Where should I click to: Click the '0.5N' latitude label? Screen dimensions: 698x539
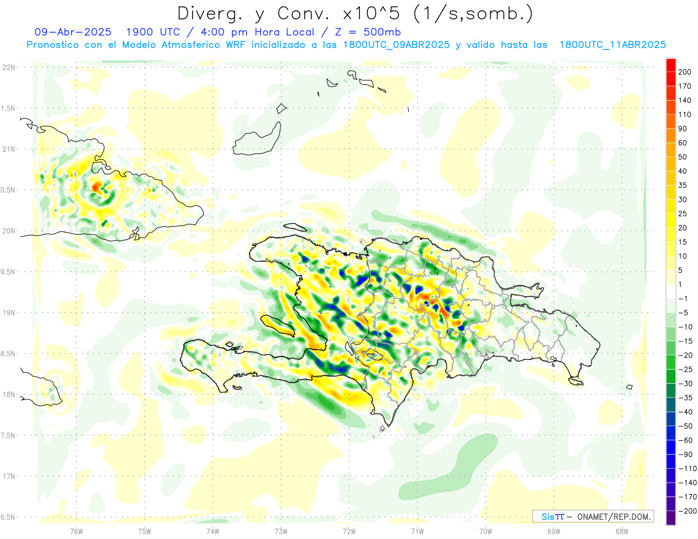(8, 190)
